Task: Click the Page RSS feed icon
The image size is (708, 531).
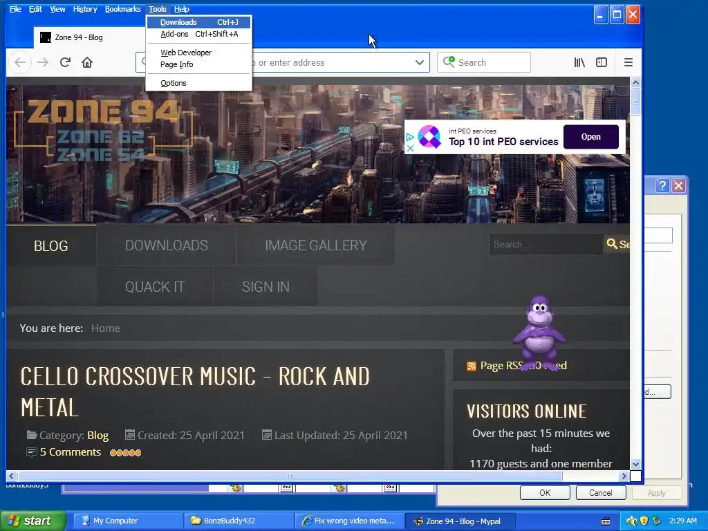Action: coord(471,366)
